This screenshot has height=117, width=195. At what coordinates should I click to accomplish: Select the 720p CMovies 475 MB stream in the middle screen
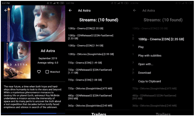90,89
